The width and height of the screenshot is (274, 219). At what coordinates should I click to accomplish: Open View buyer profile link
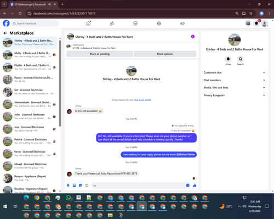coord(142,100)
